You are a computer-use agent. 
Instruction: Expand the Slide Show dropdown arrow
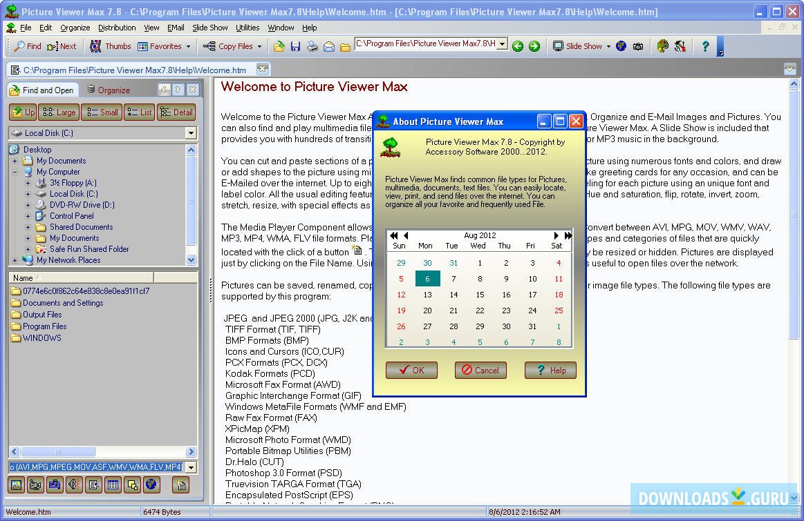pyautogui.click(x=608, y=46)
